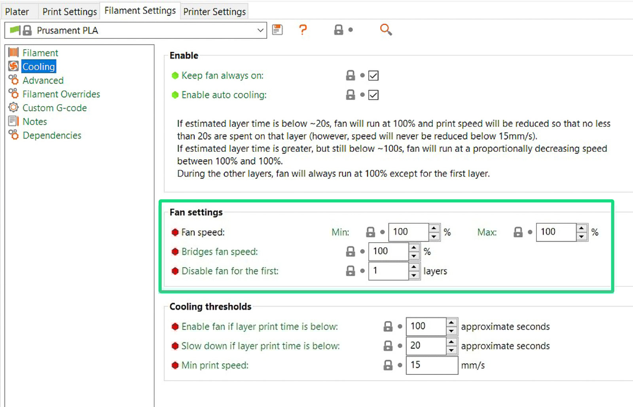The height and width of the screenshot is (407, 633).
Task: Open the Custom G-code page
Action: click(x=54, y=108)
